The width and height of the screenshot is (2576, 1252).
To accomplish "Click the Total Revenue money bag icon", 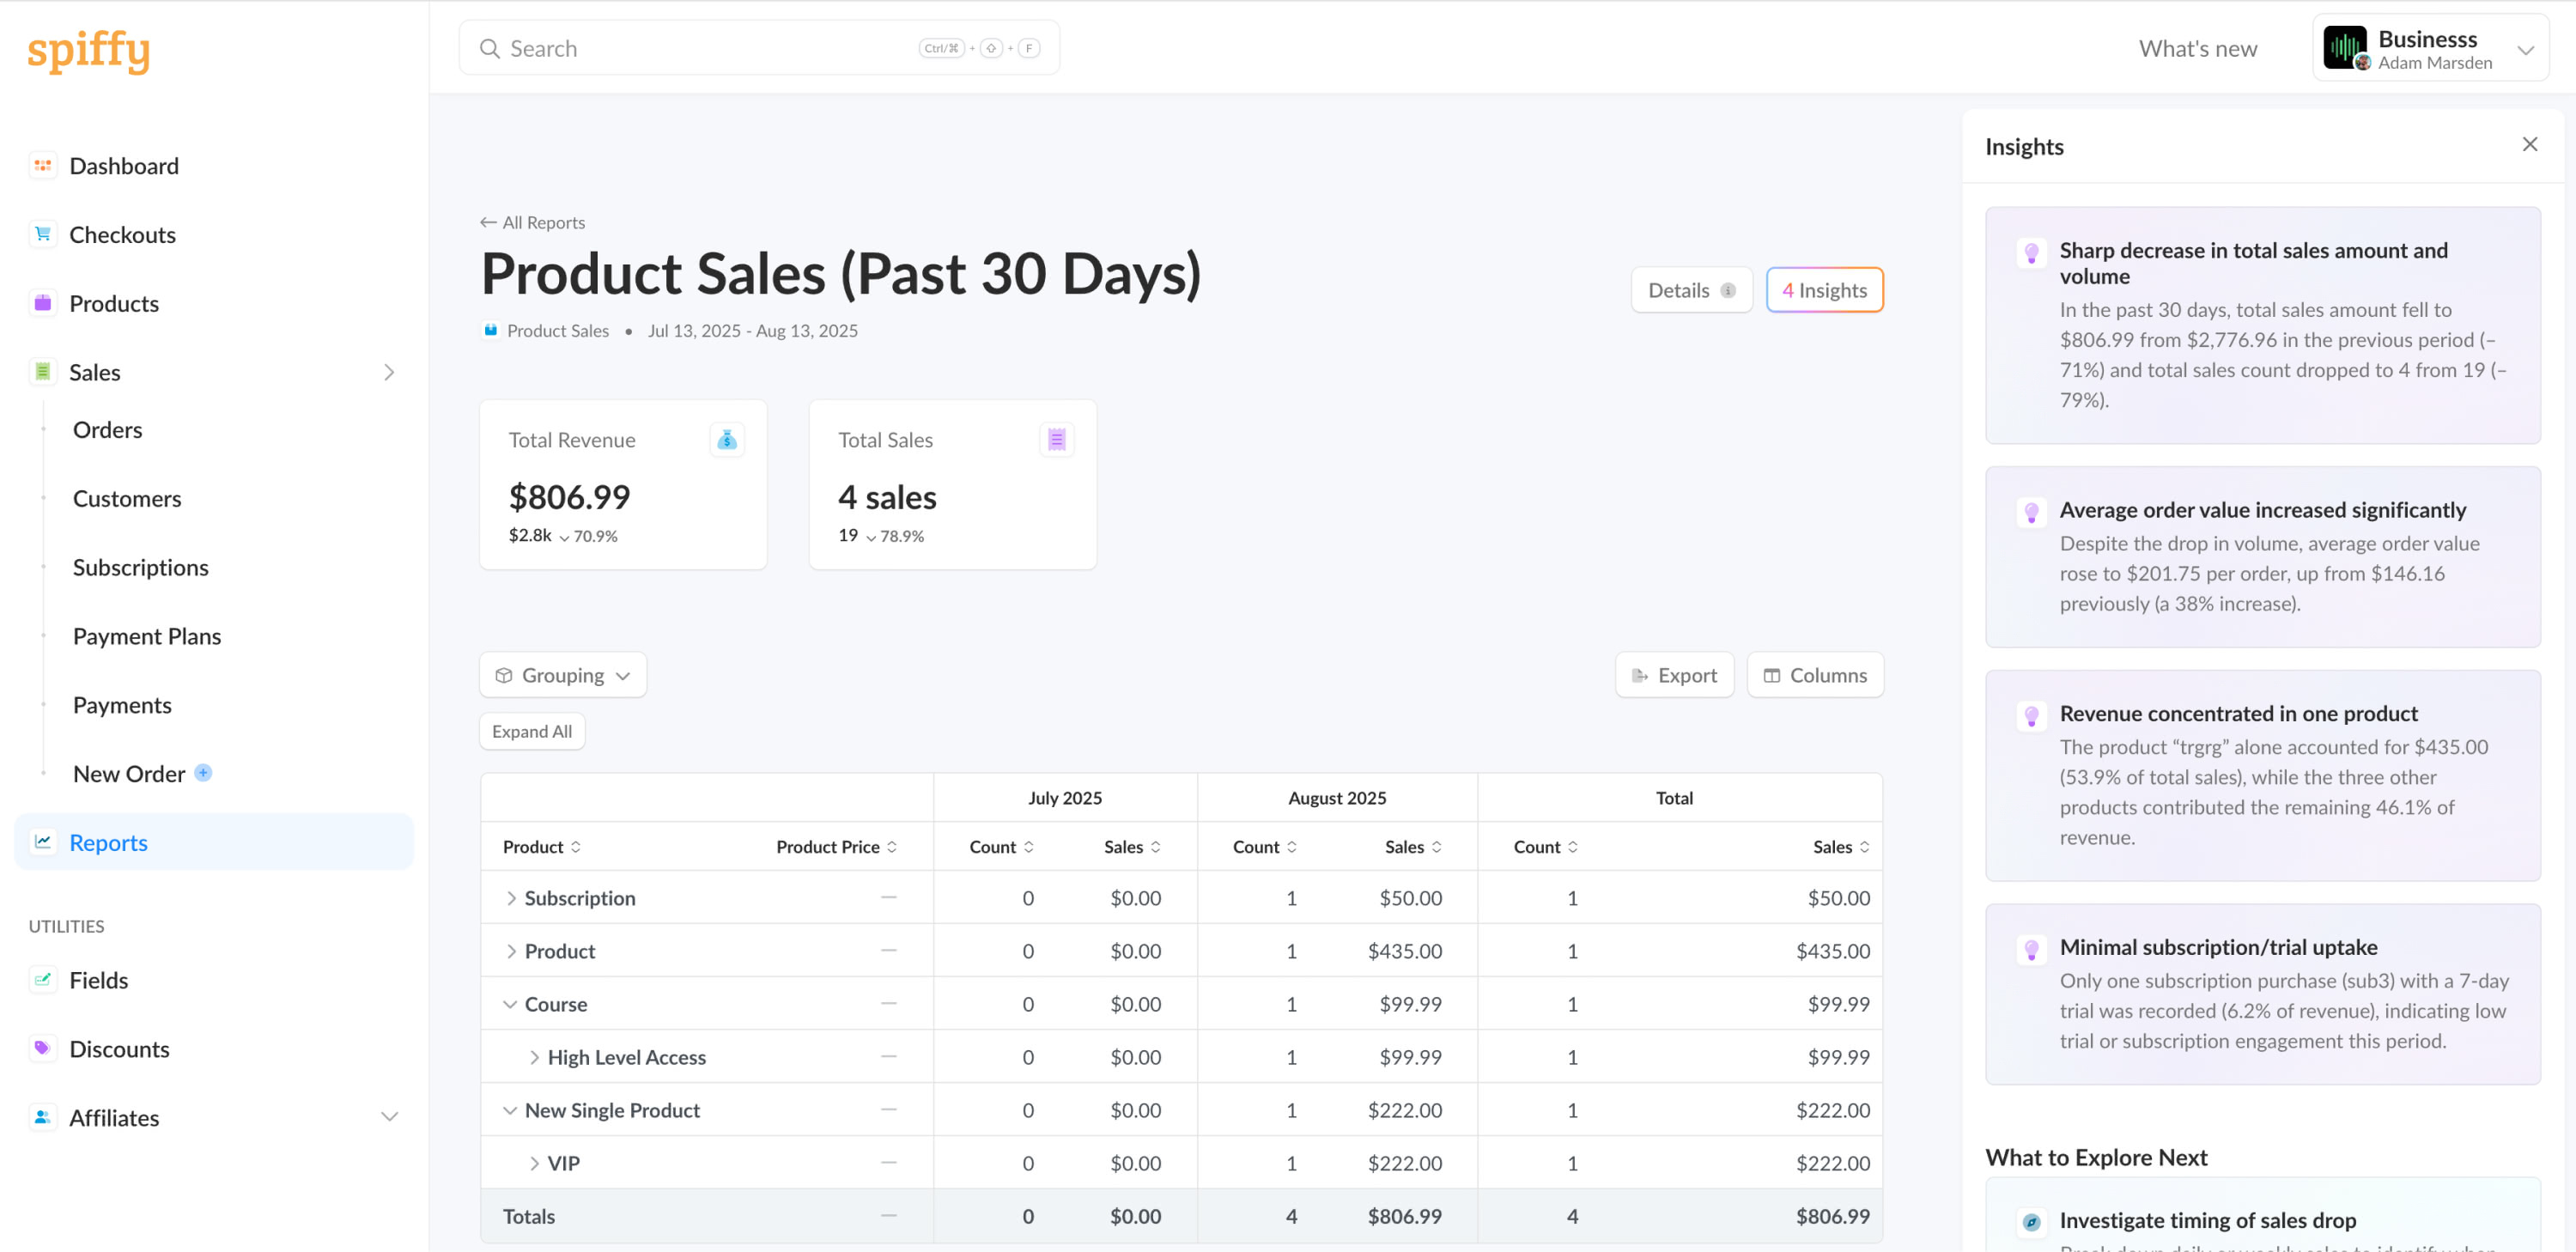I will coord(727,439).
